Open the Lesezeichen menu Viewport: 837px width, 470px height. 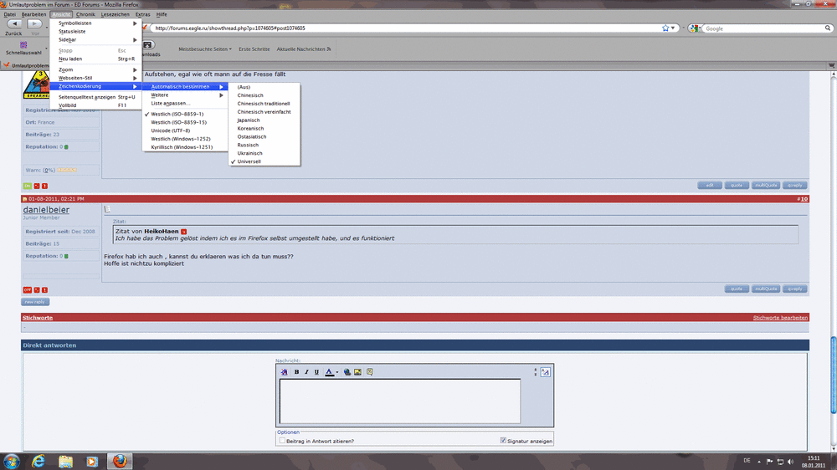[115, 14]
